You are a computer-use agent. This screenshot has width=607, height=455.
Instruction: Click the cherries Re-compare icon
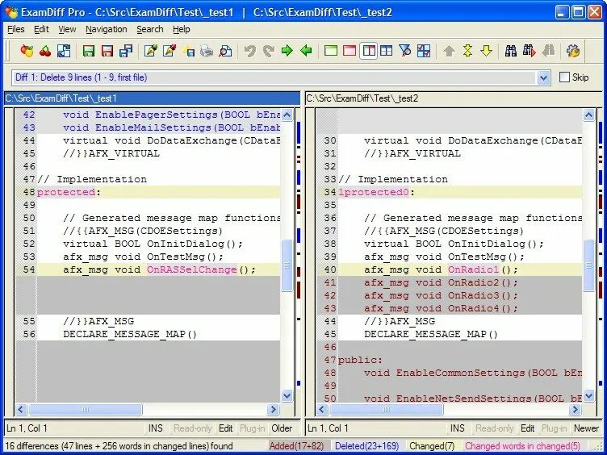(x=45, y=51)
